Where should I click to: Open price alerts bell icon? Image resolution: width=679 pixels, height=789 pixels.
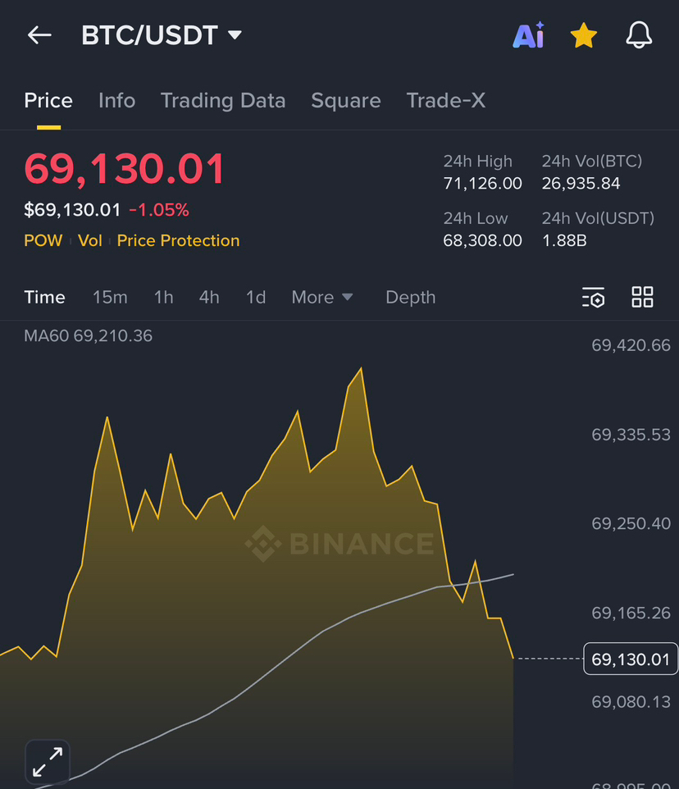[x=639, y=35]
